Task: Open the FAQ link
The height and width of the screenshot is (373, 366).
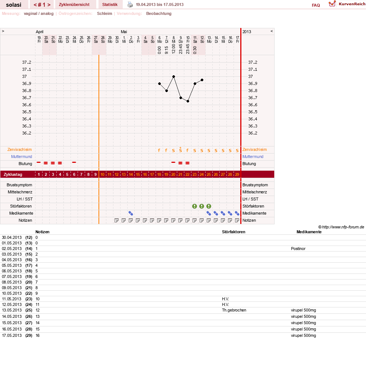Action: [316, 5]
